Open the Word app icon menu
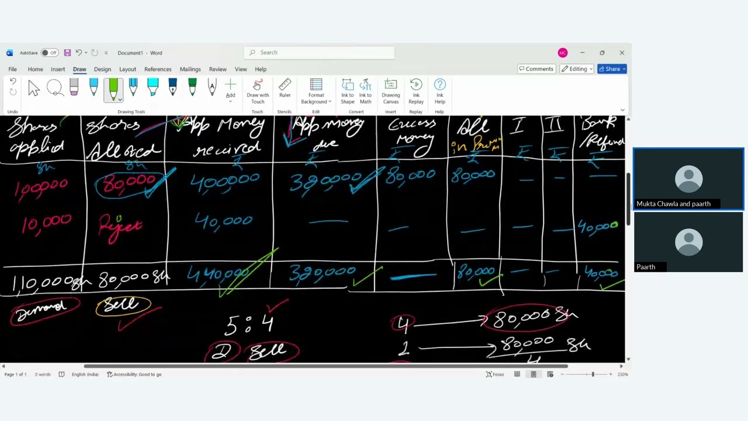Screen dimensions: 748x421 point(9,53)
